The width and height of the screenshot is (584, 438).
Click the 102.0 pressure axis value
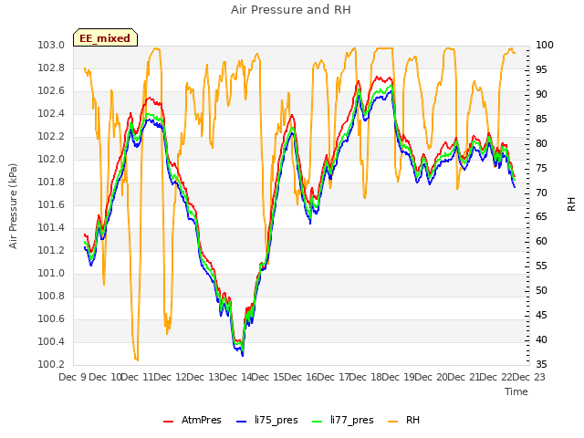tap(51, 159)
